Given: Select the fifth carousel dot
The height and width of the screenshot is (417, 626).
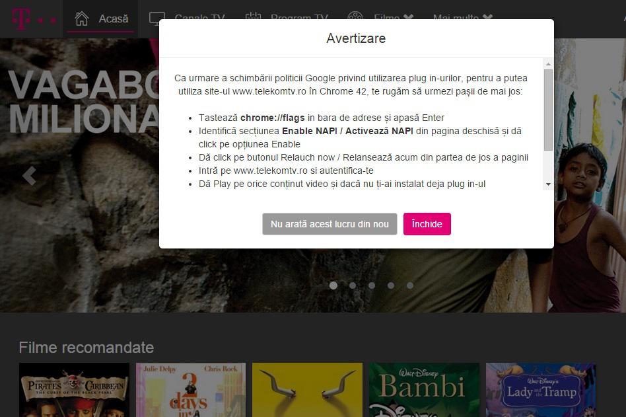Looking at the screenshot, I should click(410, 285).
